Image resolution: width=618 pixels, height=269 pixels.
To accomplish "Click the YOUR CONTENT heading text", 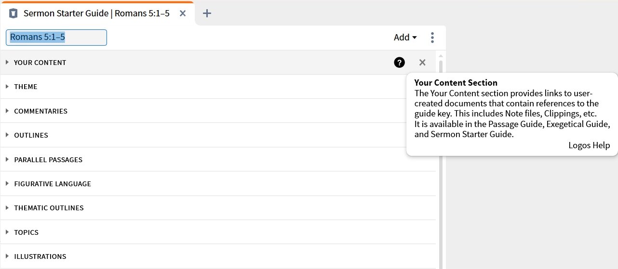I will [40, 63].
